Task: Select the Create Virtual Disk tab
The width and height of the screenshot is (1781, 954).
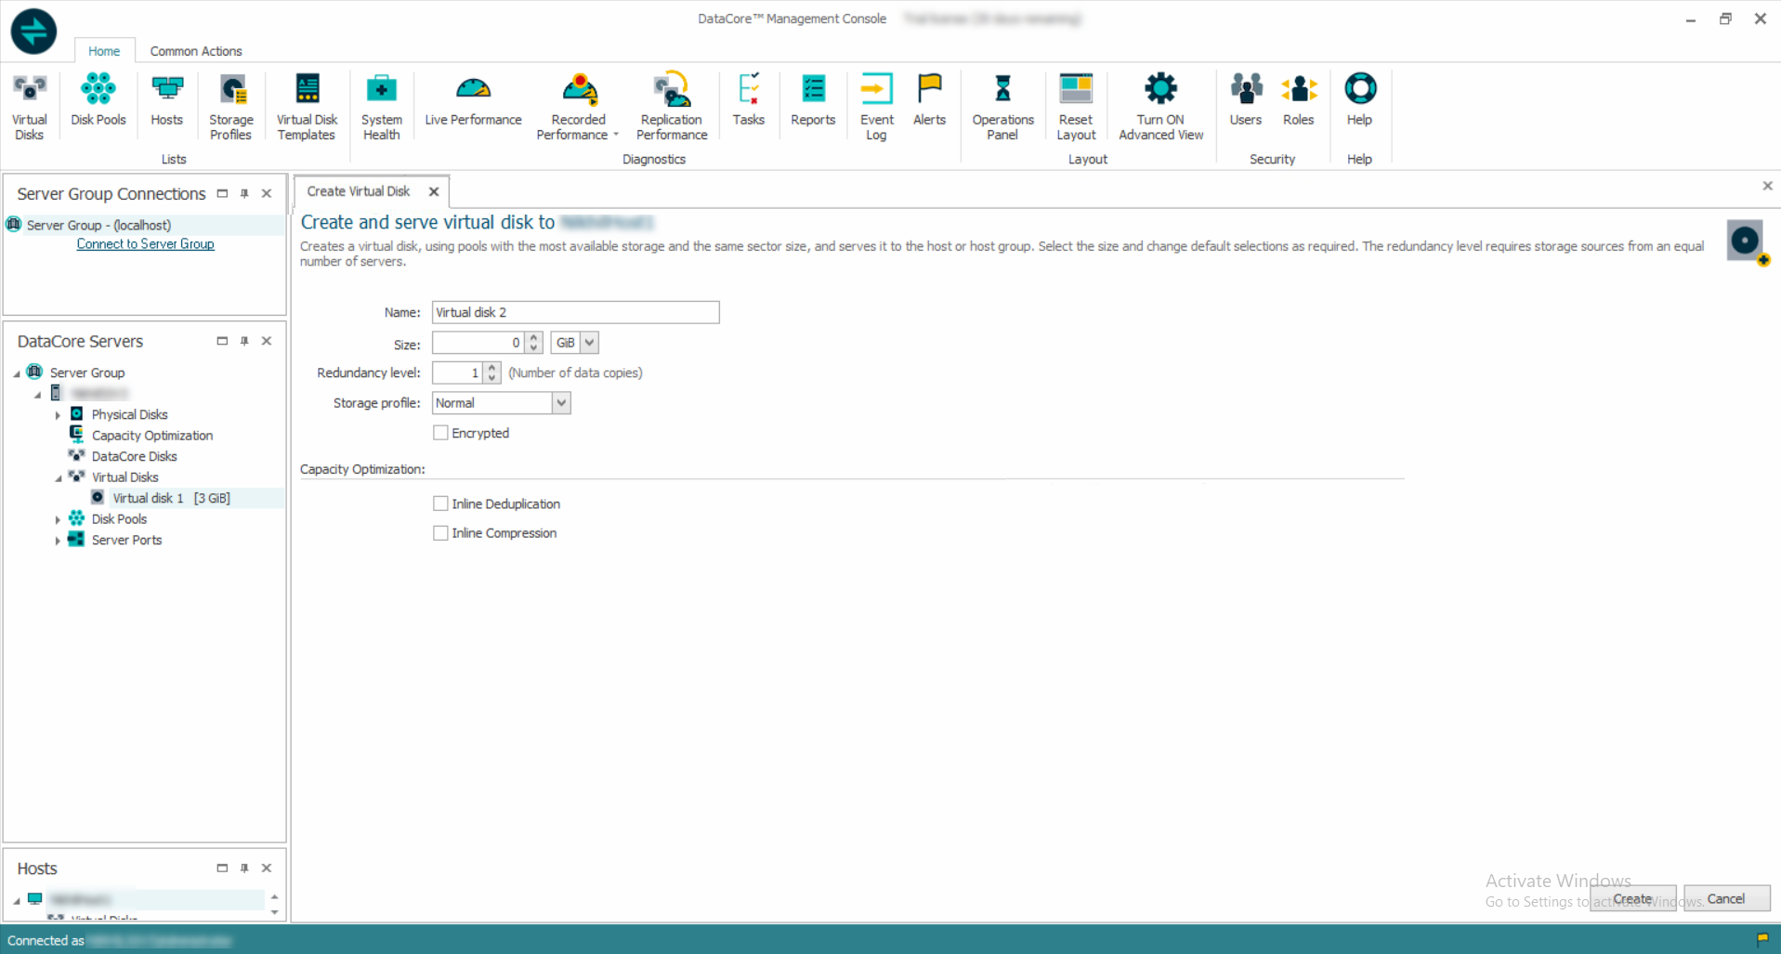Action: tap(359, 191)
